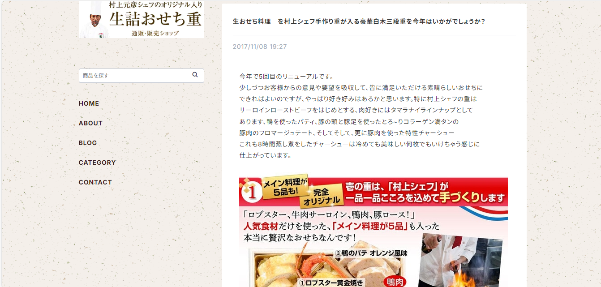Click the 2017/11/08 19:27 post date
This screenshot has height=287, width=601.
click(x=260, y=47)
